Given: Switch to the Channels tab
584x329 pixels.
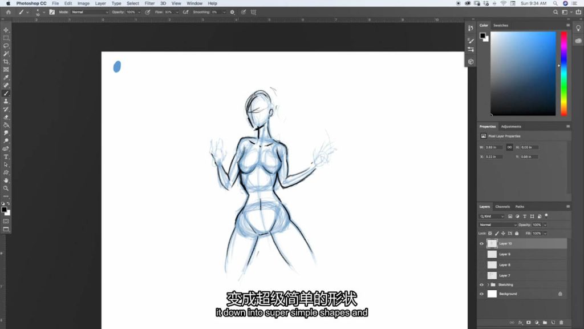Looking at the screenshot, I should (x=502, y=207).
